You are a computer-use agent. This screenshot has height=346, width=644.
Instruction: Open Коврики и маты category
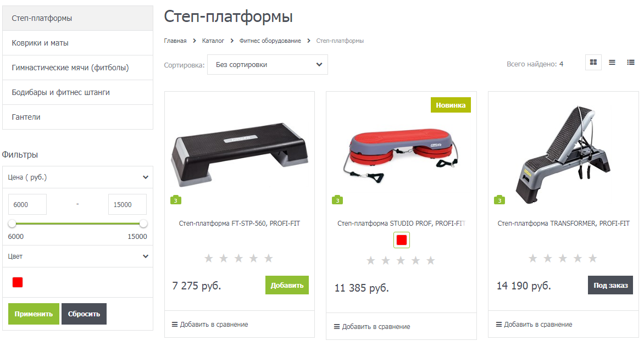[77, 43]
